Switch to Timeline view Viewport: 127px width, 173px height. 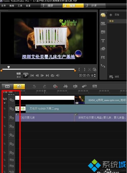click(19, 86)
